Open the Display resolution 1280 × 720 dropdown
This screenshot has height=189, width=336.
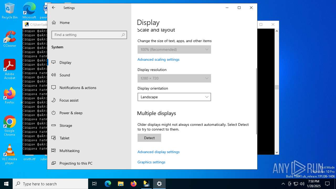pos(174,78)
